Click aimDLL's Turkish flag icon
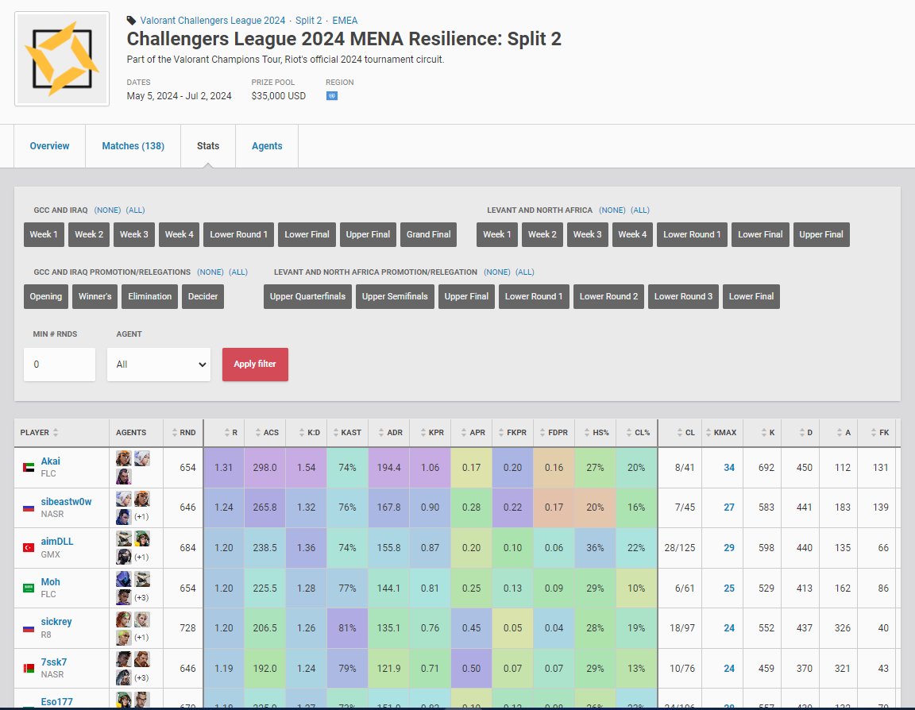 (28, 548)
